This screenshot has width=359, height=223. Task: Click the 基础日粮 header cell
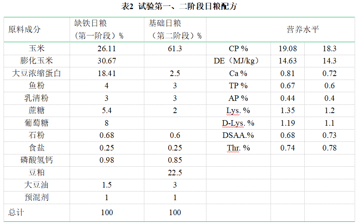tap(175, 30)
